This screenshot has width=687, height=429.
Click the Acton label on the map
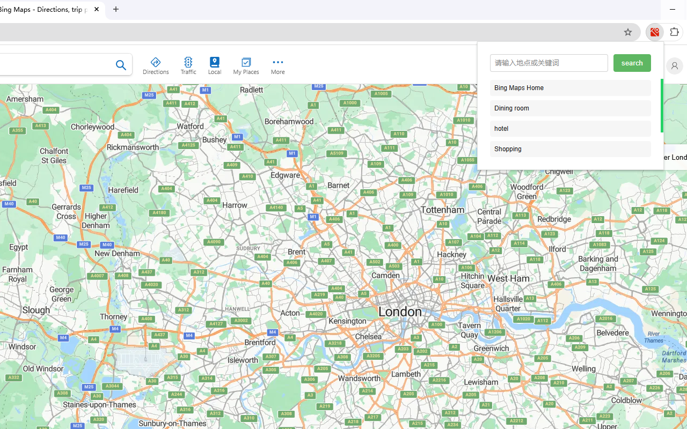coord(290,313)
